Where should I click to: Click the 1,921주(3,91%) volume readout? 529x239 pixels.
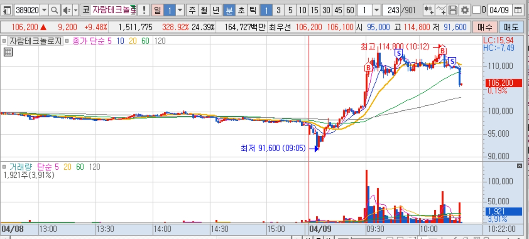coord(29,175)
